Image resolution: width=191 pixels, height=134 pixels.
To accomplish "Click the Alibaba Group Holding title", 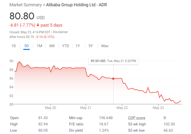I will coord(76,5).
